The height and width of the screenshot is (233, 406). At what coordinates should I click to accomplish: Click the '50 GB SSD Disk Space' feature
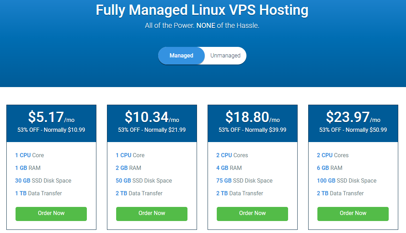point(144,180)
